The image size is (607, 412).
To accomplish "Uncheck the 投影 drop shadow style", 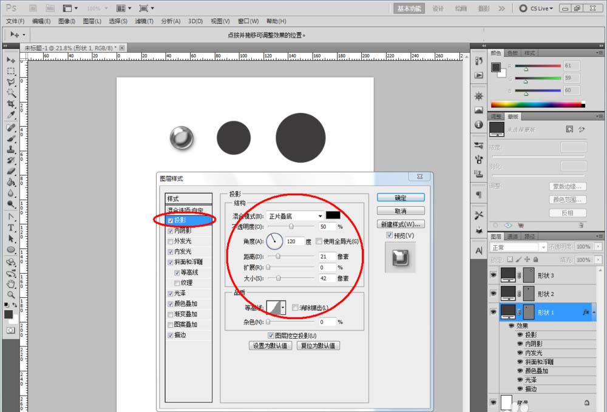I will 171,220.
